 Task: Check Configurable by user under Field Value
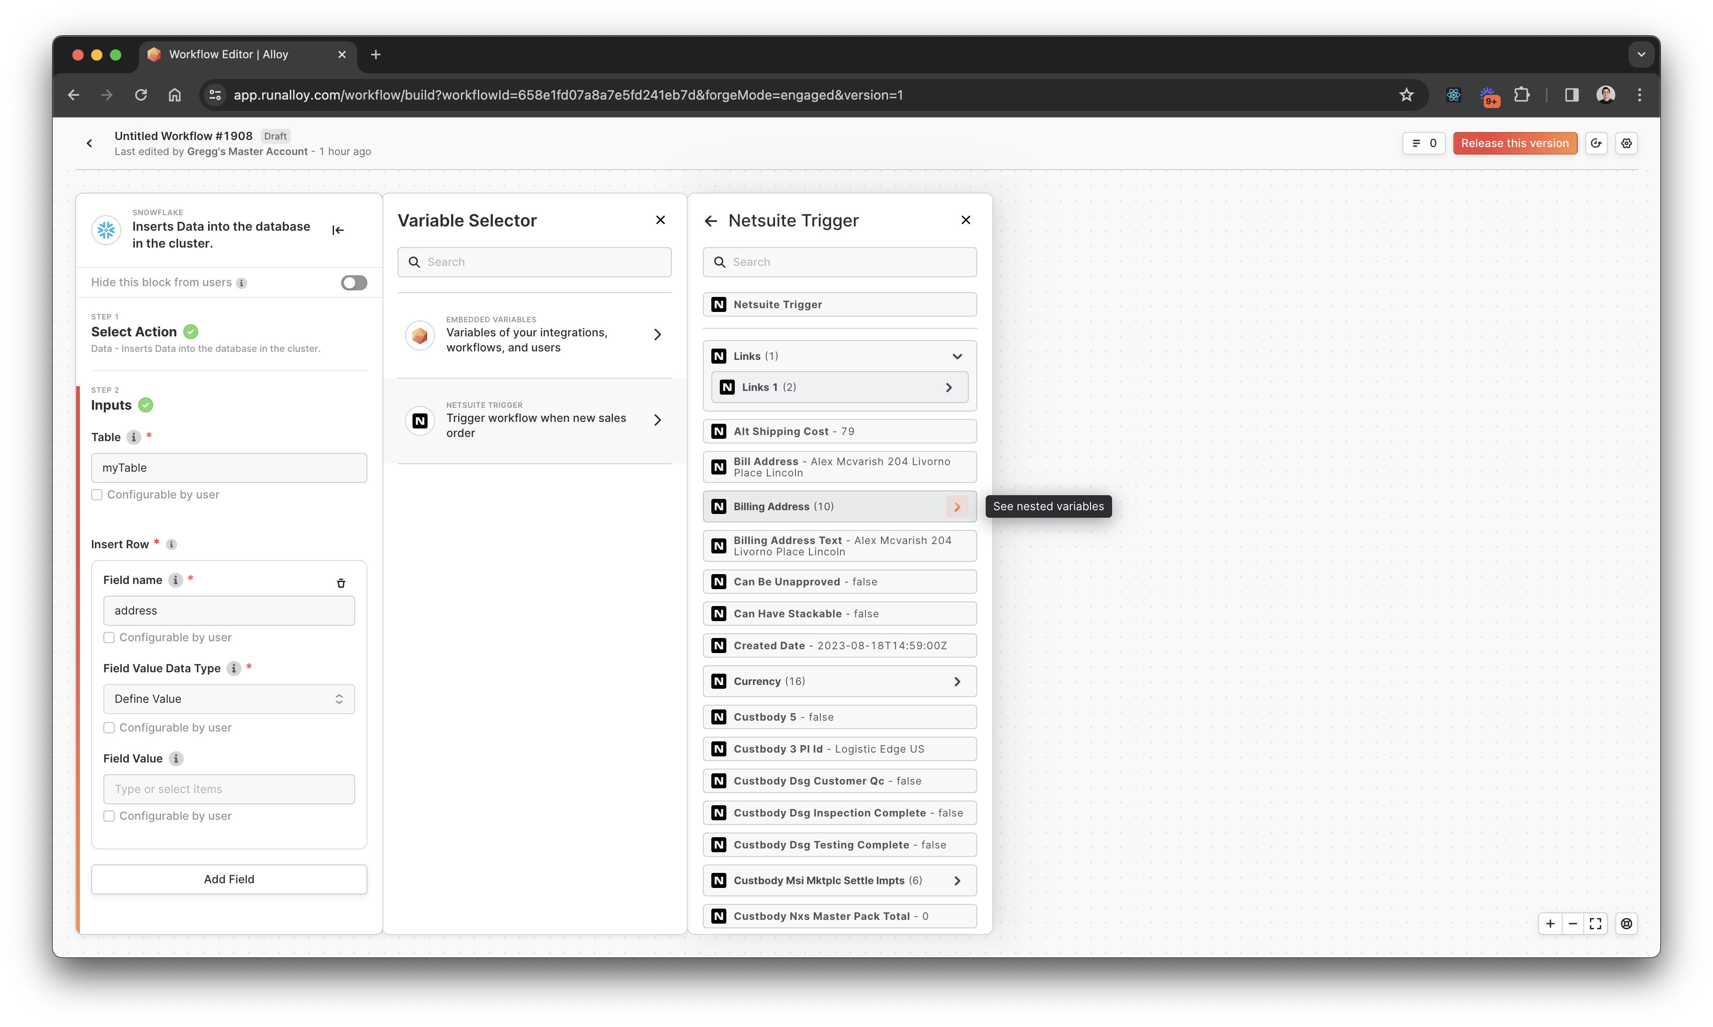tap(109, 816)
